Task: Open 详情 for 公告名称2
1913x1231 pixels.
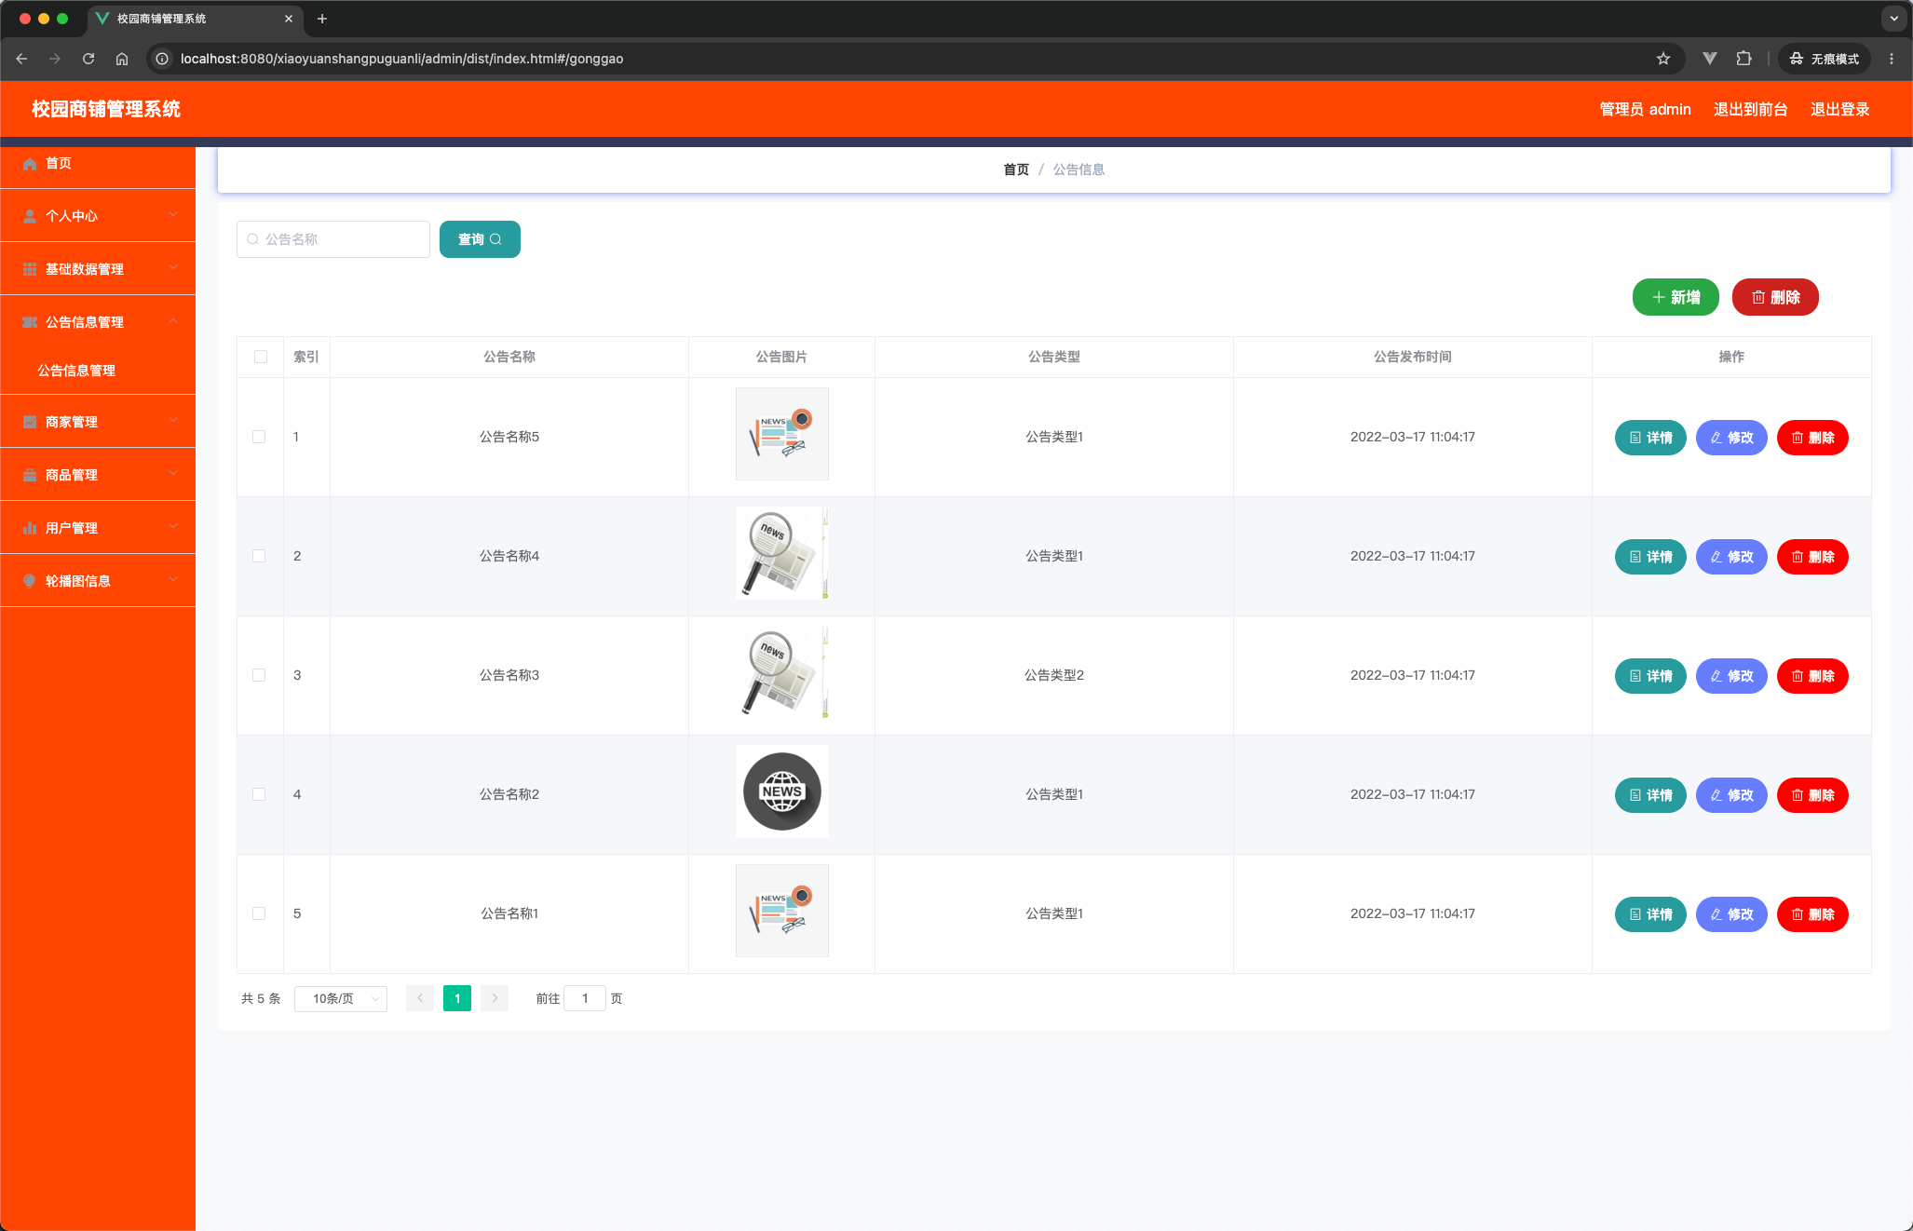Action: coord(1650,795)
